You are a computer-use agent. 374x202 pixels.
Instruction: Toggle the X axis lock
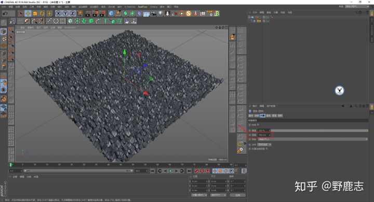(58, 13)
